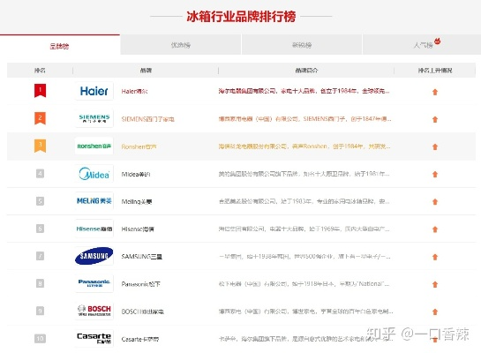
Task: Open the Haier海尔 brand link
Action: [134, 92]
